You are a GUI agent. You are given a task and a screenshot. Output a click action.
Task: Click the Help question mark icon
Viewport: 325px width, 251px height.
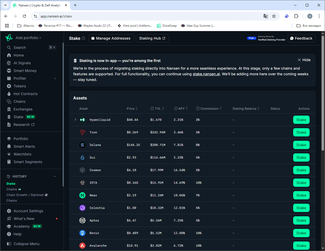pos(9,234)
